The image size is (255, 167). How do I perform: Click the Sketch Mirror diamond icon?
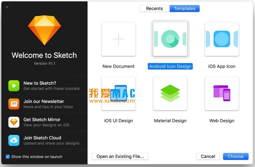pyautogui.click(x=14, y=122)
